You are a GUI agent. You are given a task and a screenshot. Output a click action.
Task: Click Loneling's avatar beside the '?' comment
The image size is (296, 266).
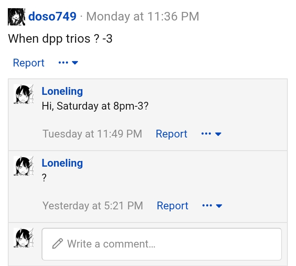point(23,166)
